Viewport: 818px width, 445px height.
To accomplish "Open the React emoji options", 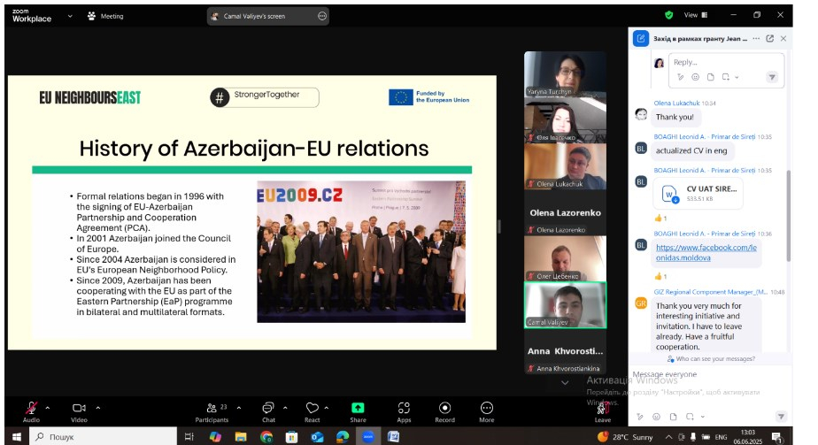I will pyautogui.click(x=312, y=410).
